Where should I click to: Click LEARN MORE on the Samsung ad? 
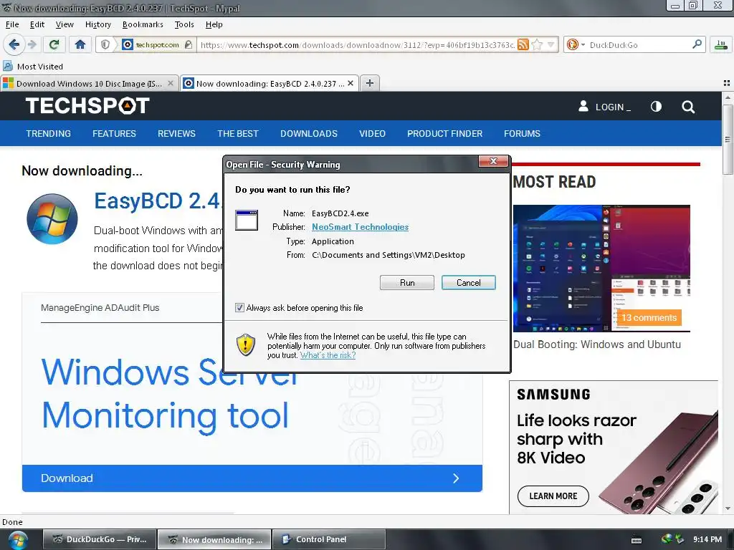coord(553,496)
